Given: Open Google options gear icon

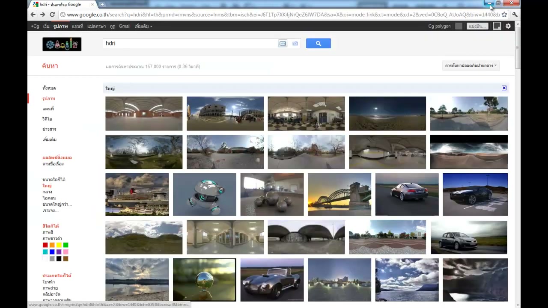Looking at the screenshot, I should 508,26.
